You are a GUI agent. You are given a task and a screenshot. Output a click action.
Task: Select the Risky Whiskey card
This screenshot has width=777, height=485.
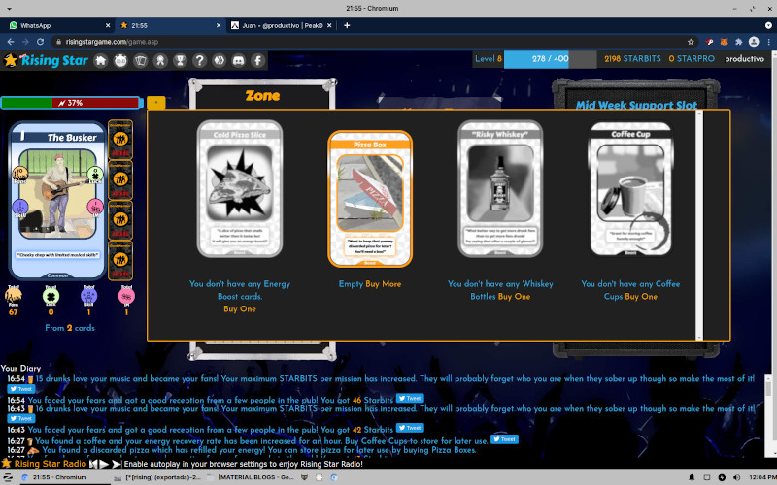[500, 189]
